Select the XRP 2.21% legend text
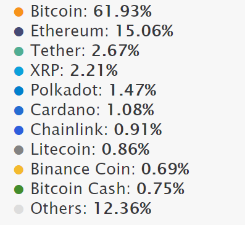This screenshot has width=245, height=225. pyautogui.click(x=74, y=70)
